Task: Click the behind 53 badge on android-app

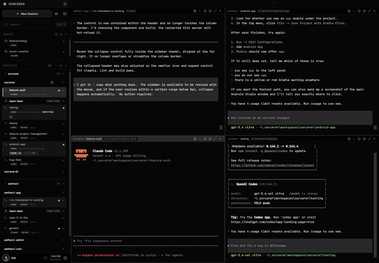Action: tap(31, 153)
